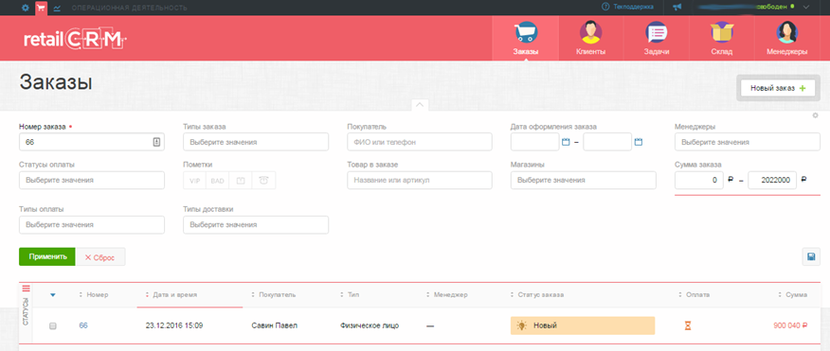Open the Техподдержка help link

coord(628,8)
